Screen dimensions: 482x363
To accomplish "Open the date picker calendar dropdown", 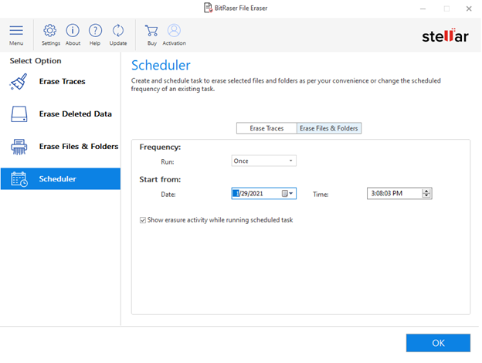I will click(x=287, y=193).
